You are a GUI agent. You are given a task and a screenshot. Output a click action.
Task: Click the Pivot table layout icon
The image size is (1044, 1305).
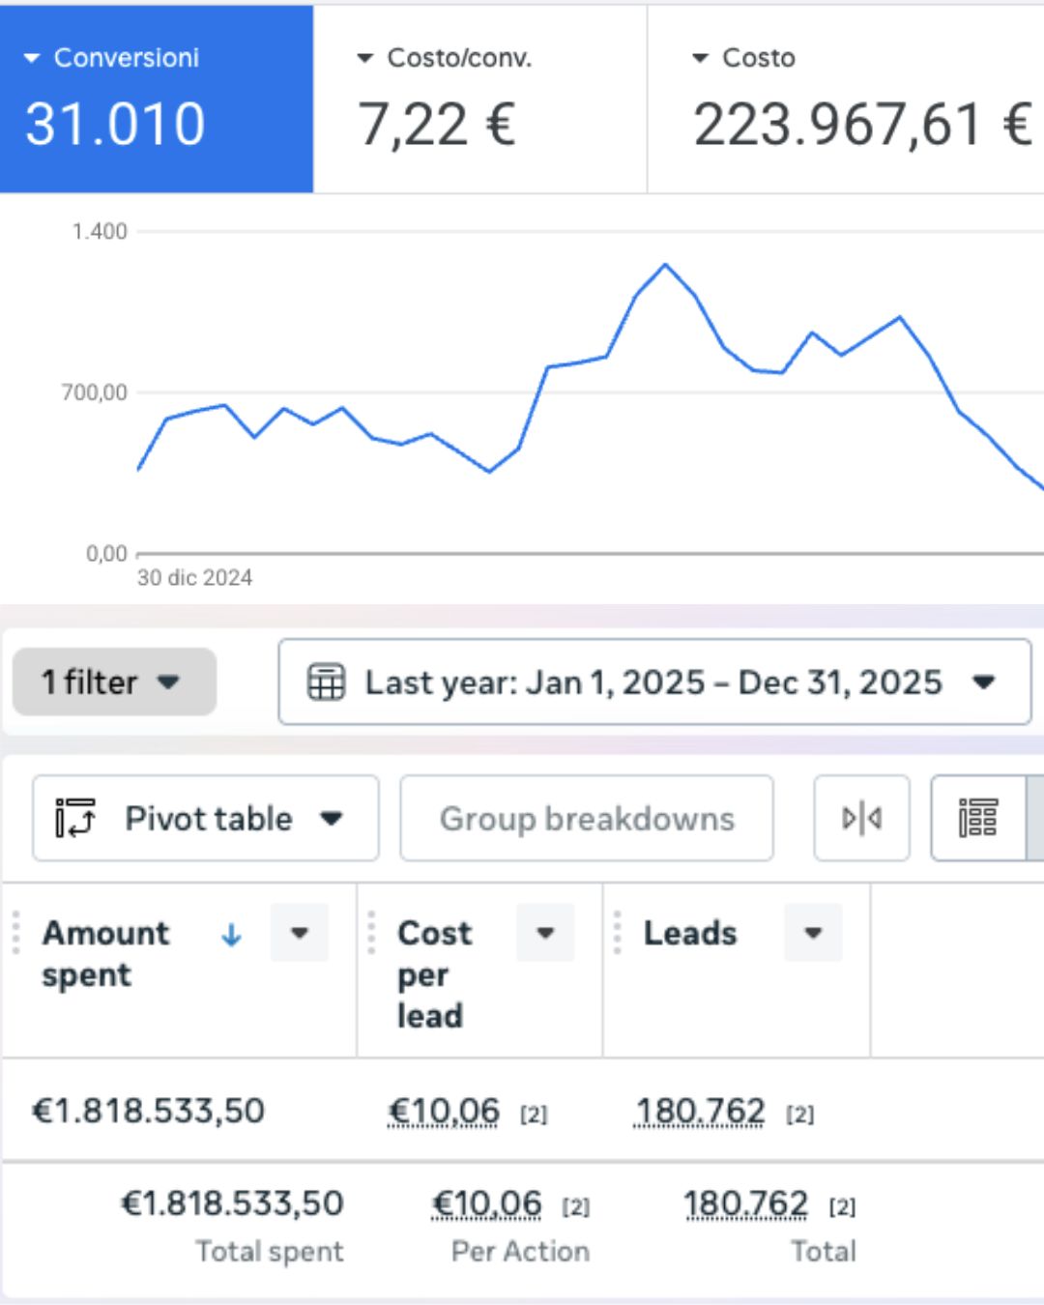75,818
